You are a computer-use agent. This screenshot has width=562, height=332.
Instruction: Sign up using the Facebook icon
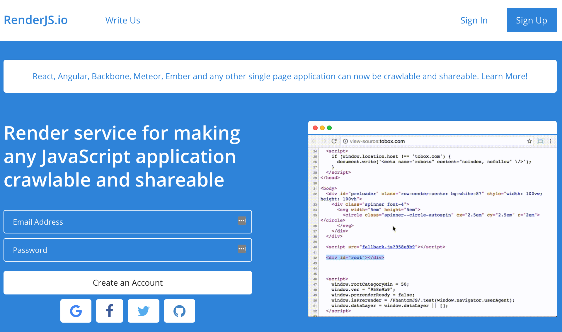coord(110,311)
